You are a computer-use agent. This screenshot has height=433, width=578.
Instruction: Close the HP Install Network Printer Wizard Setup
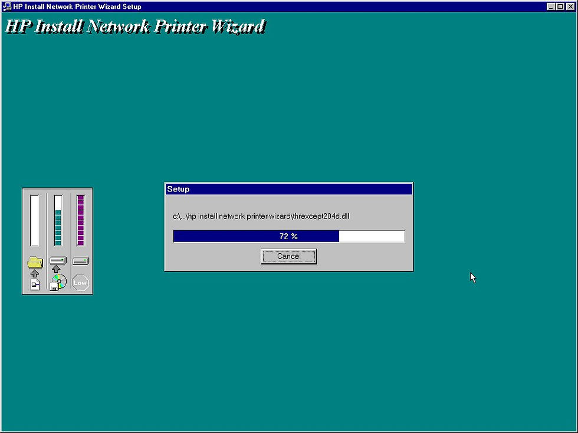tap(570, 6)
